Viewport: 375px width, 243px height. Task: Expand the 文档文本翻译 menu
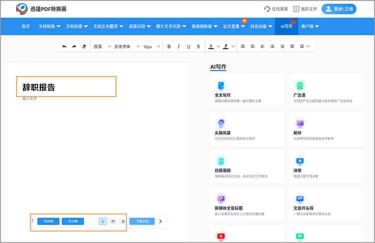pos(108,26)
